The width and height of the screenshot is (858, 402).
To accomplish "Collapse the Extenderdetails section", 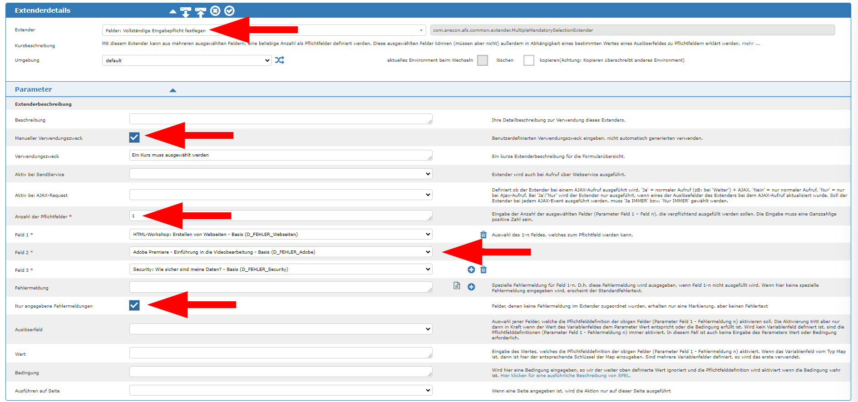I will [173, 11].
